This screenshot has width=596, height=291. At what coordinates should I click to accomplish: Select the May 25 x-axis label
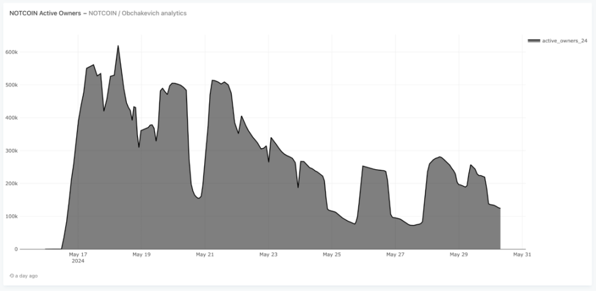tap(332, 254)
